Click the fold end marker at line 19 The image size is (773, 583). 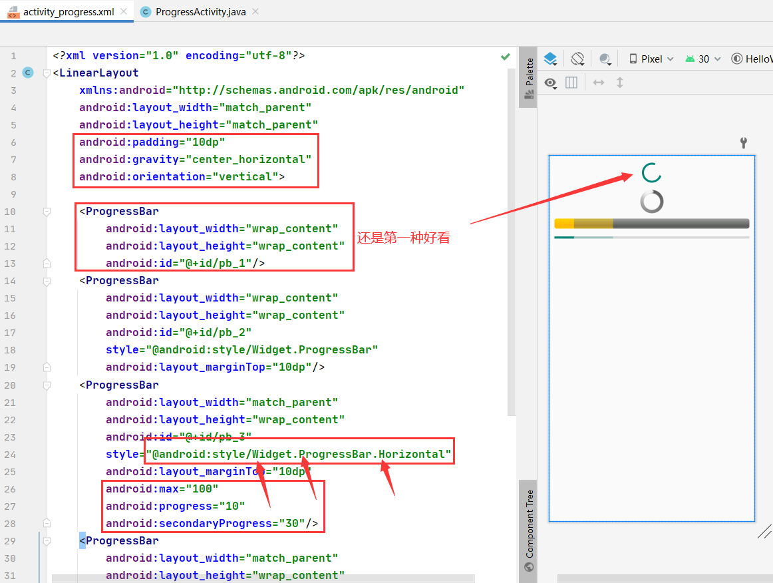point(47,367)
